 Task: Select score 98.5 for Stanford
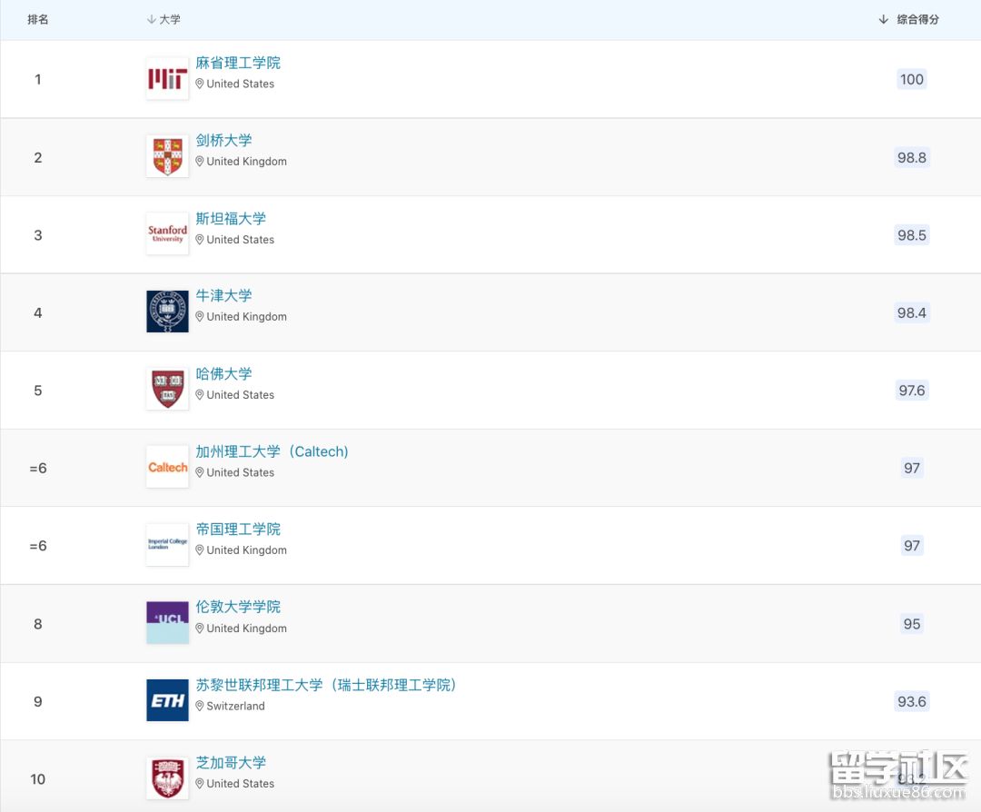pyautogui.click(x=912, y=235)
